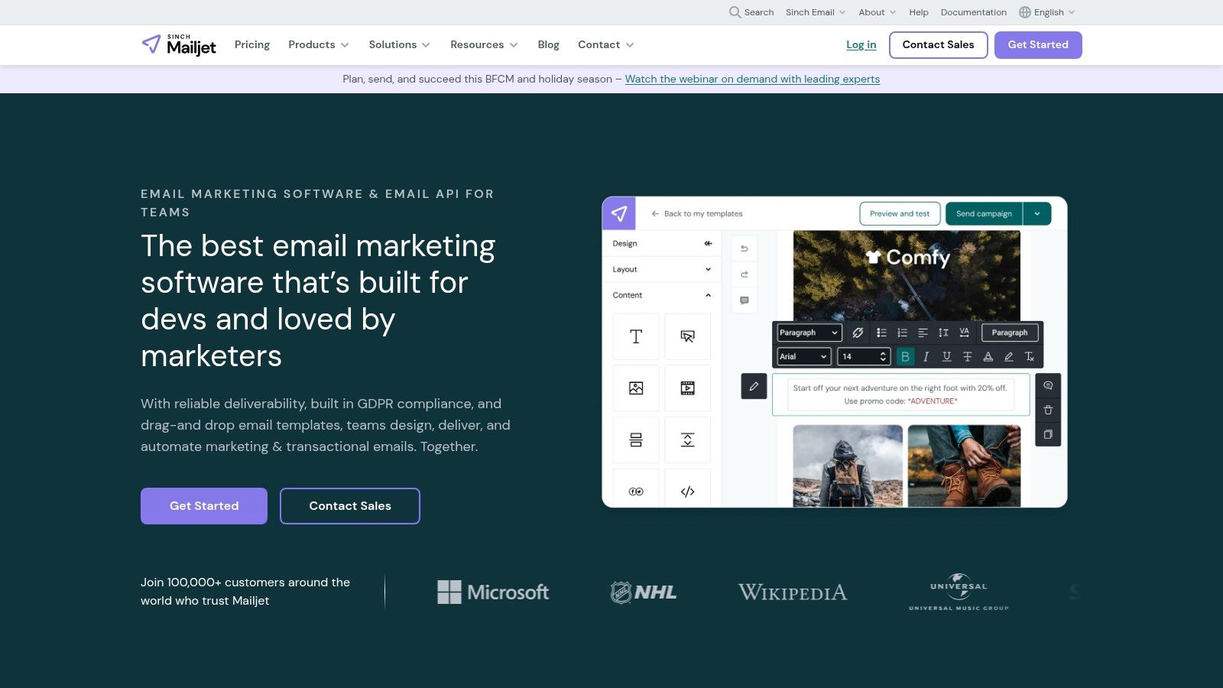Toggle Underline formatting in the text toolbar
Screen dimensions: 1223x688
(946, 356)
